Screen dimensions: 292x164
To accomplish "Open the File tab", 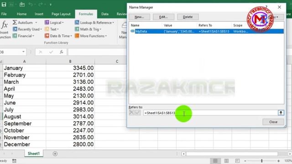I will pyautogui.click(x=4, y=14).
